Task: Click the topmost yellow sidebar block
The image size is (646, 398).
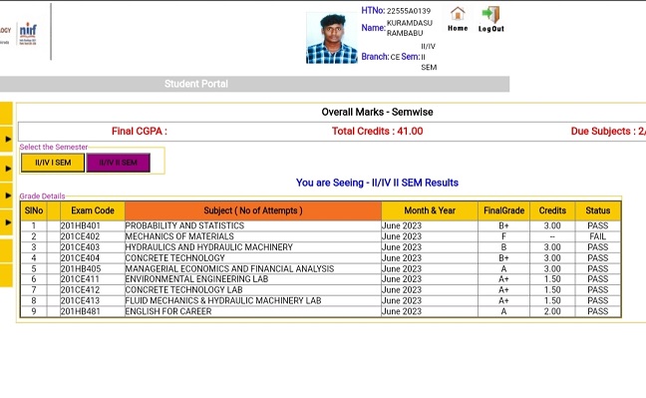Action: [x=6, y=114]
